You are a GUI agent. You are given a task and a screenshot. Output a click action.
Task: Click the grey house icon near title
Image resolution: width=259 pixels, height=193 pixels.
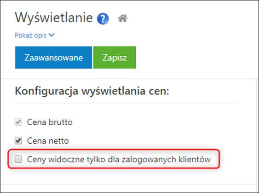pos(122,18)
